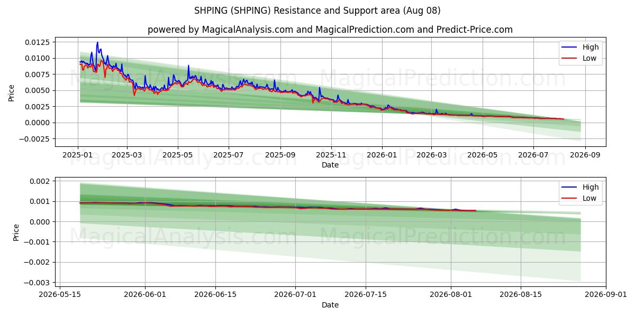Click the x-axis tick '2025-01' in the top chart
Viewport: 635px width, 317px height.
[x=78, y=155]
